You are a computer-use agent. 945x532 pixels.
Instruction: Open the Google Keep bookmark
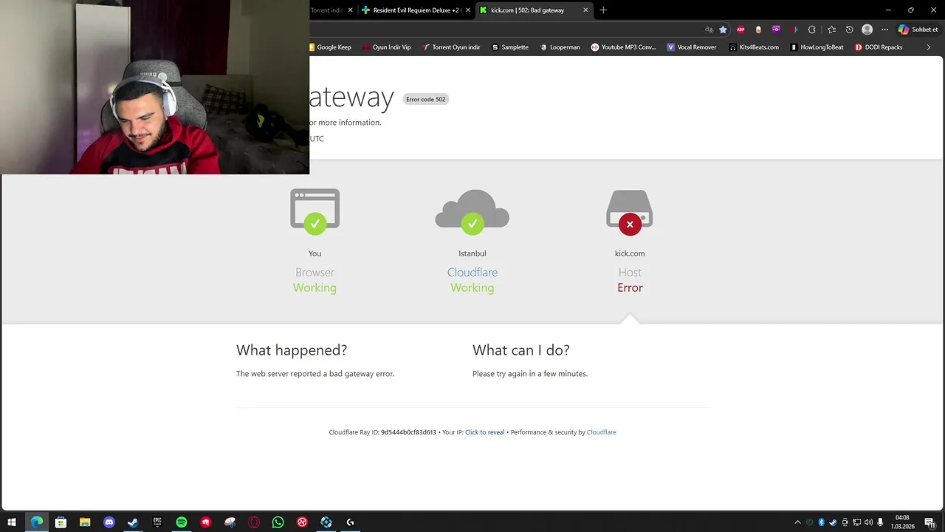pyautogui.click(x=329, y=47)
